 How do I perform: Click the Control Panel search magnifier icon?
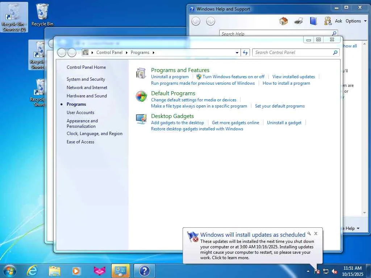pos(335,52)
